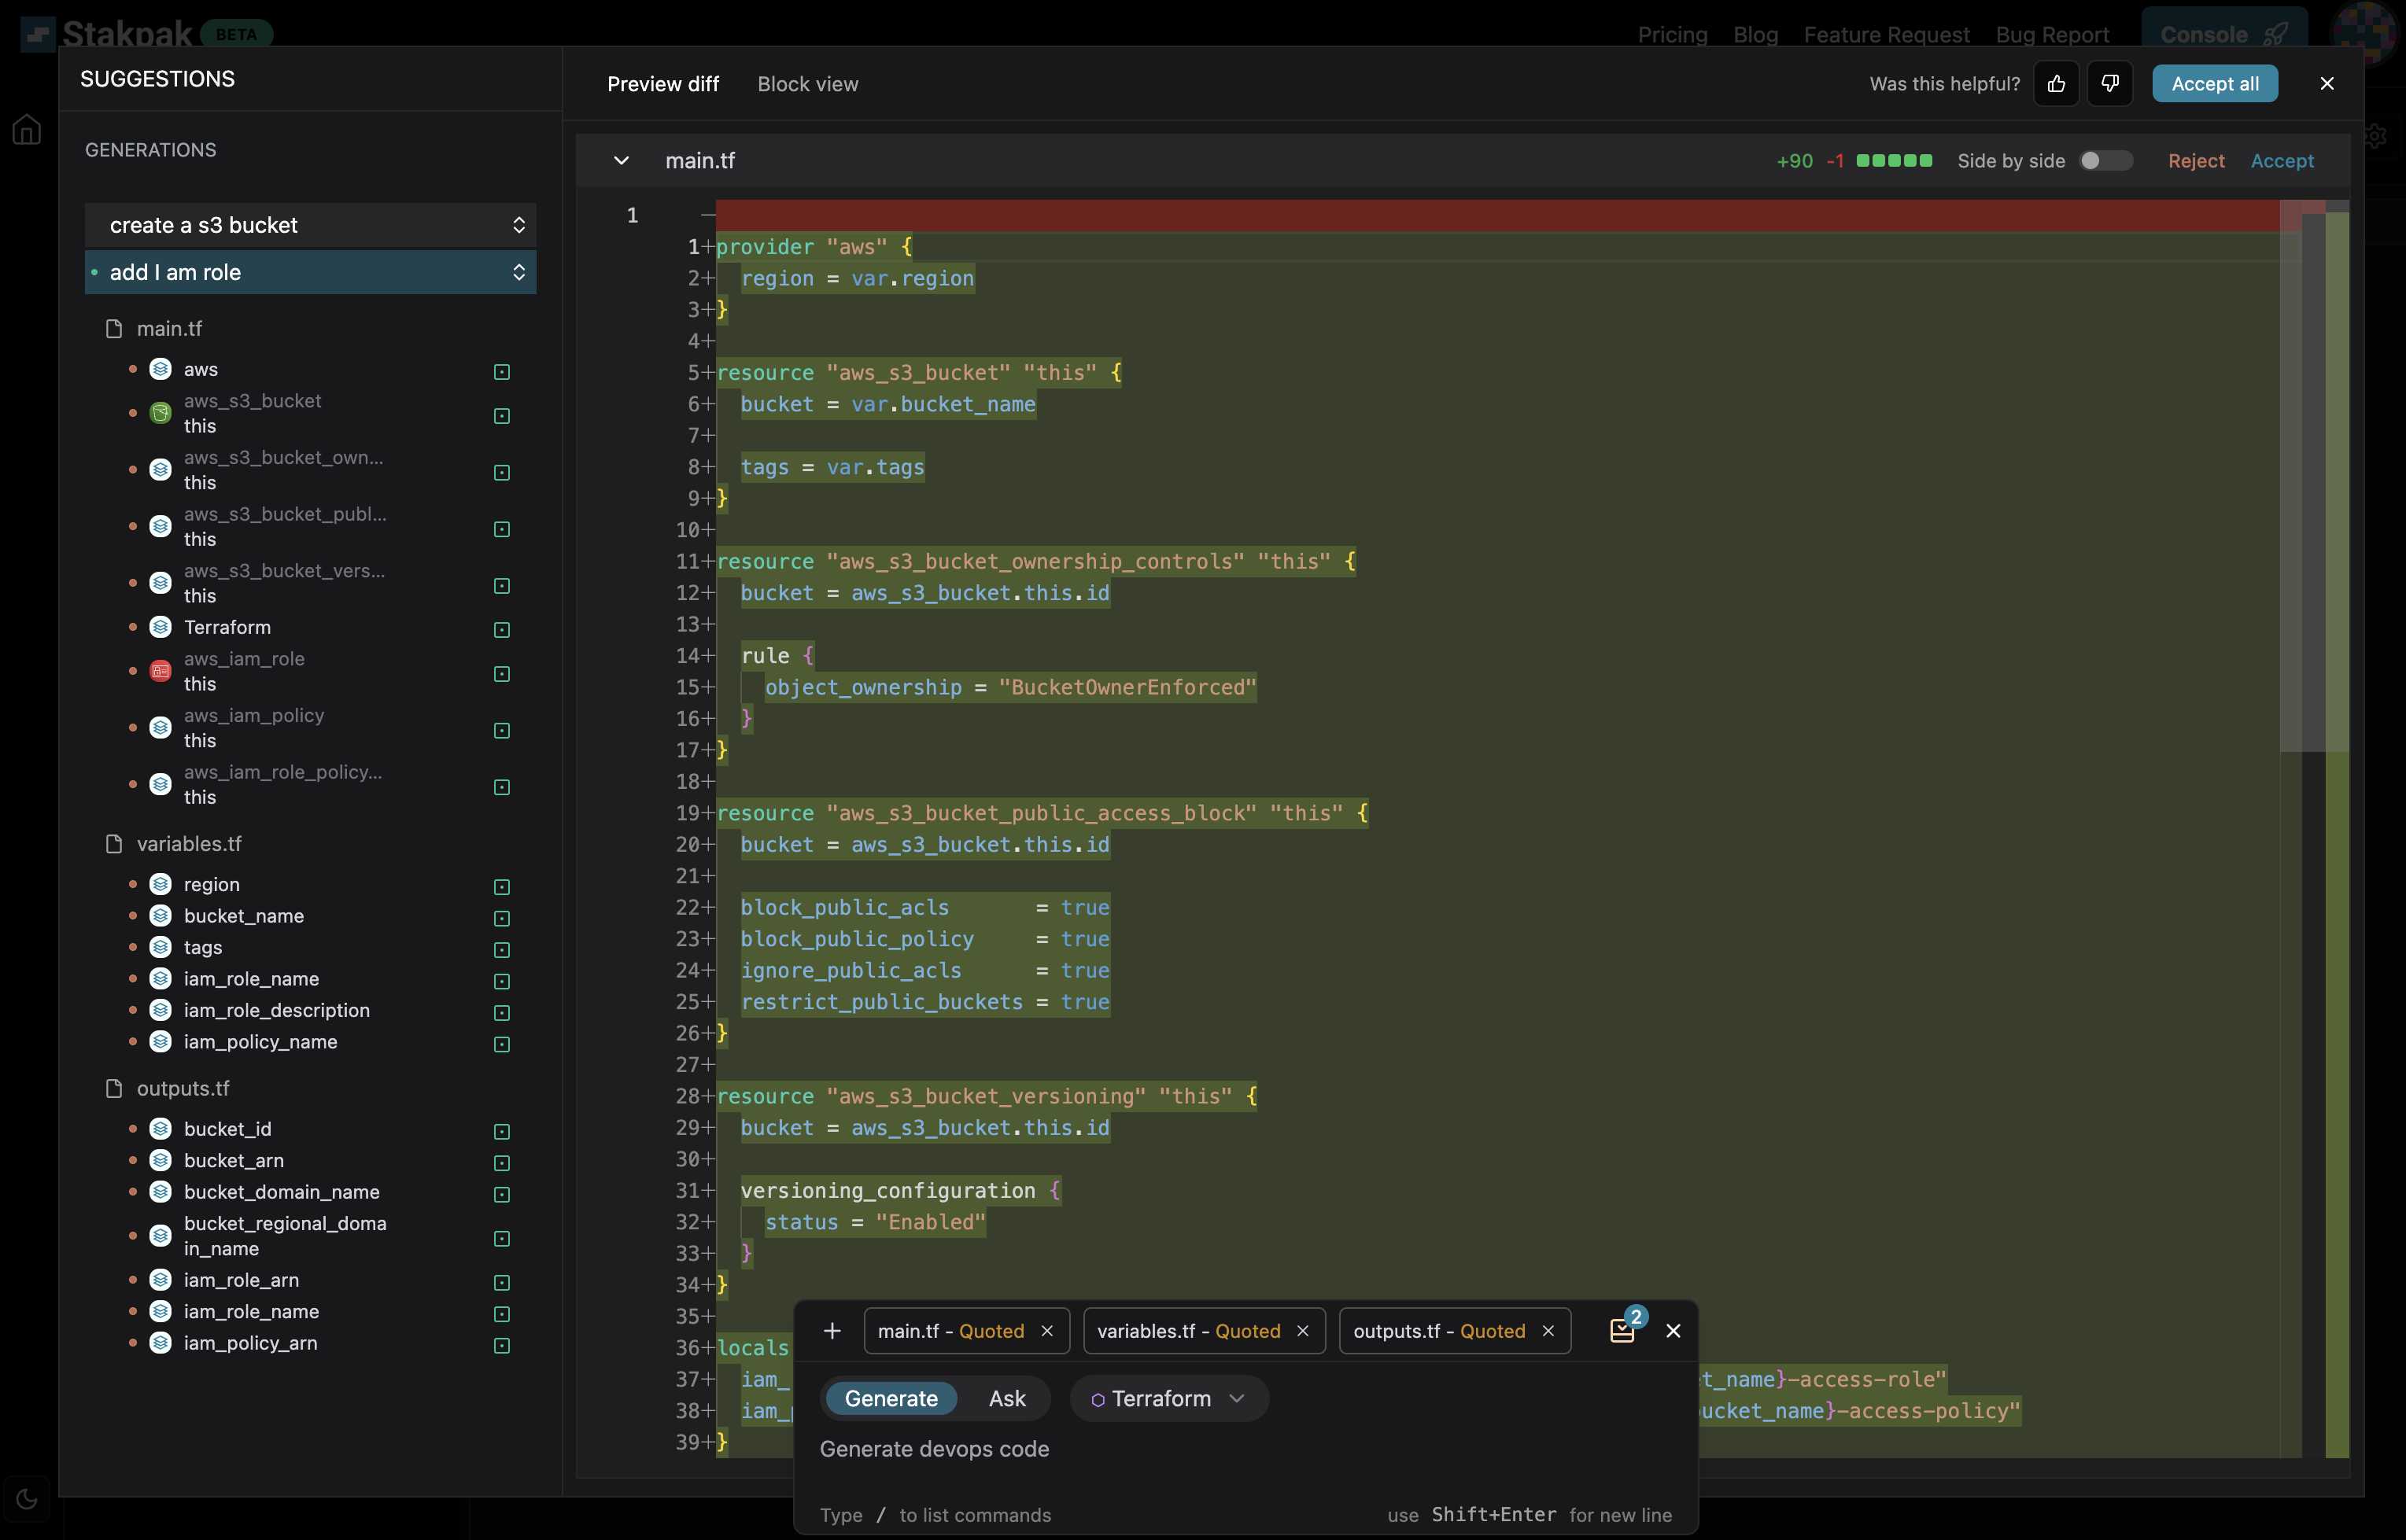Open the inbox icon with badge 2
Screen dimensions: 2406x1540
point(1622,1330)
